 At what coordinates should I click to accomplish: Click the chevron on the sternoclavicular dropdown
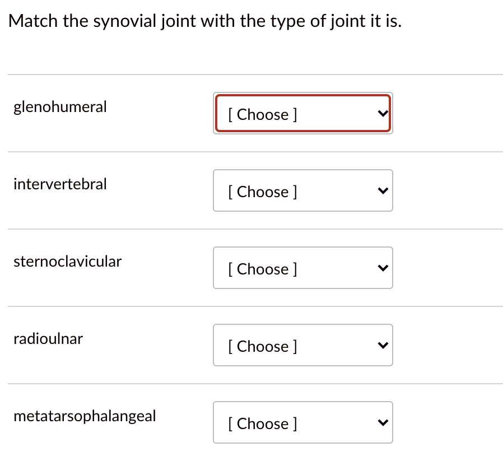[383, 268]
